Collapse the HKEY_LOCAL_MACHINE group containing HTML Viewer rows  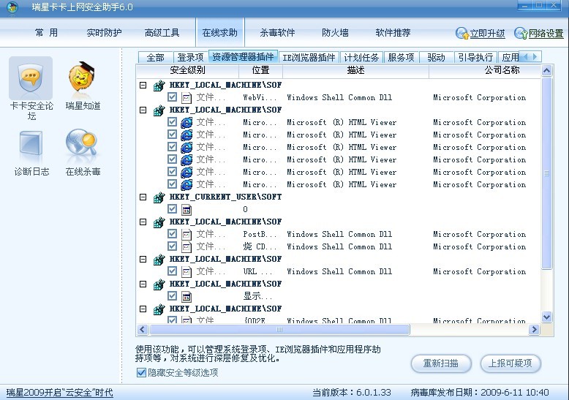143,110
